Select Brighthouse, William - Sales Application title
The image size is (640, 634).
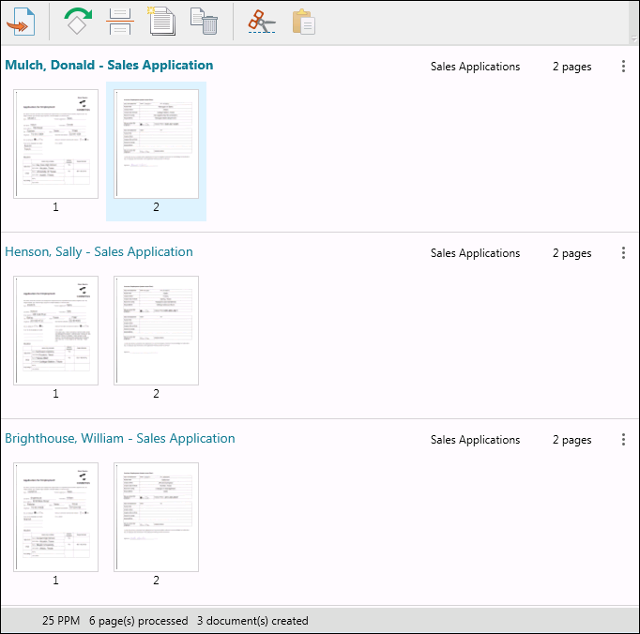(x=120, y=439)
